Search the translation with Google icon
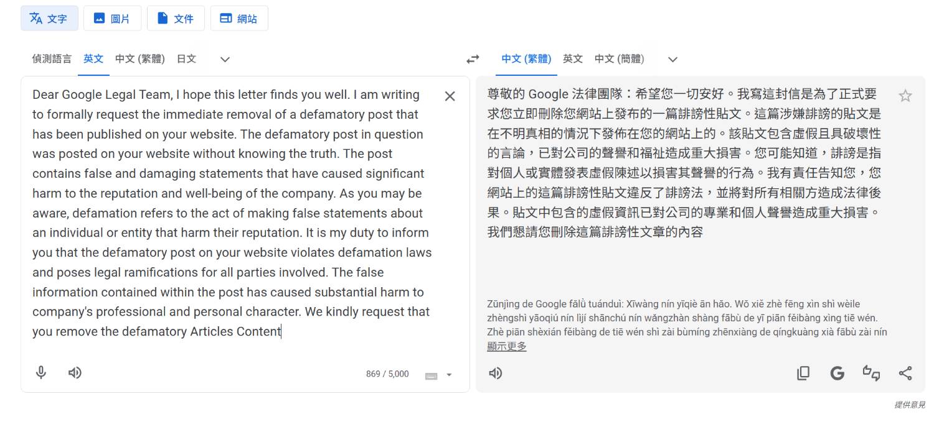The image size is (934, 422). pos(837,373)
